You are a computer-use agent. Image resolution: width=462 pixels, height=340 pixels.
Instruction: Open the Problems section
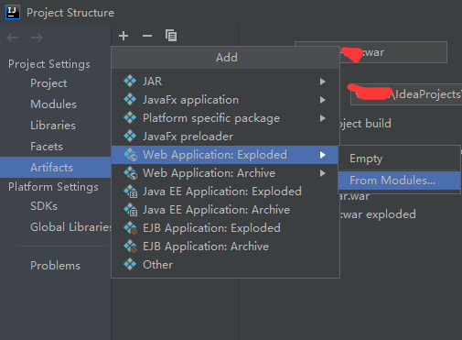tap(55, 266)
